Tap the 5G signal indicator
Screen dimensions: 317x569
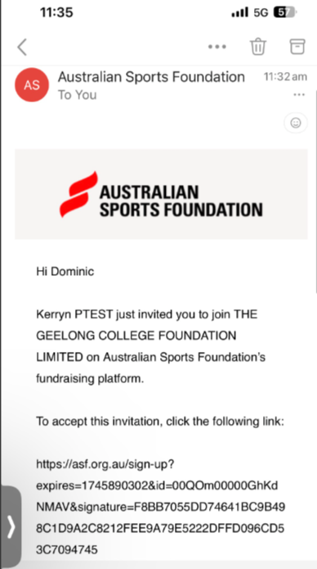(261, 13)
